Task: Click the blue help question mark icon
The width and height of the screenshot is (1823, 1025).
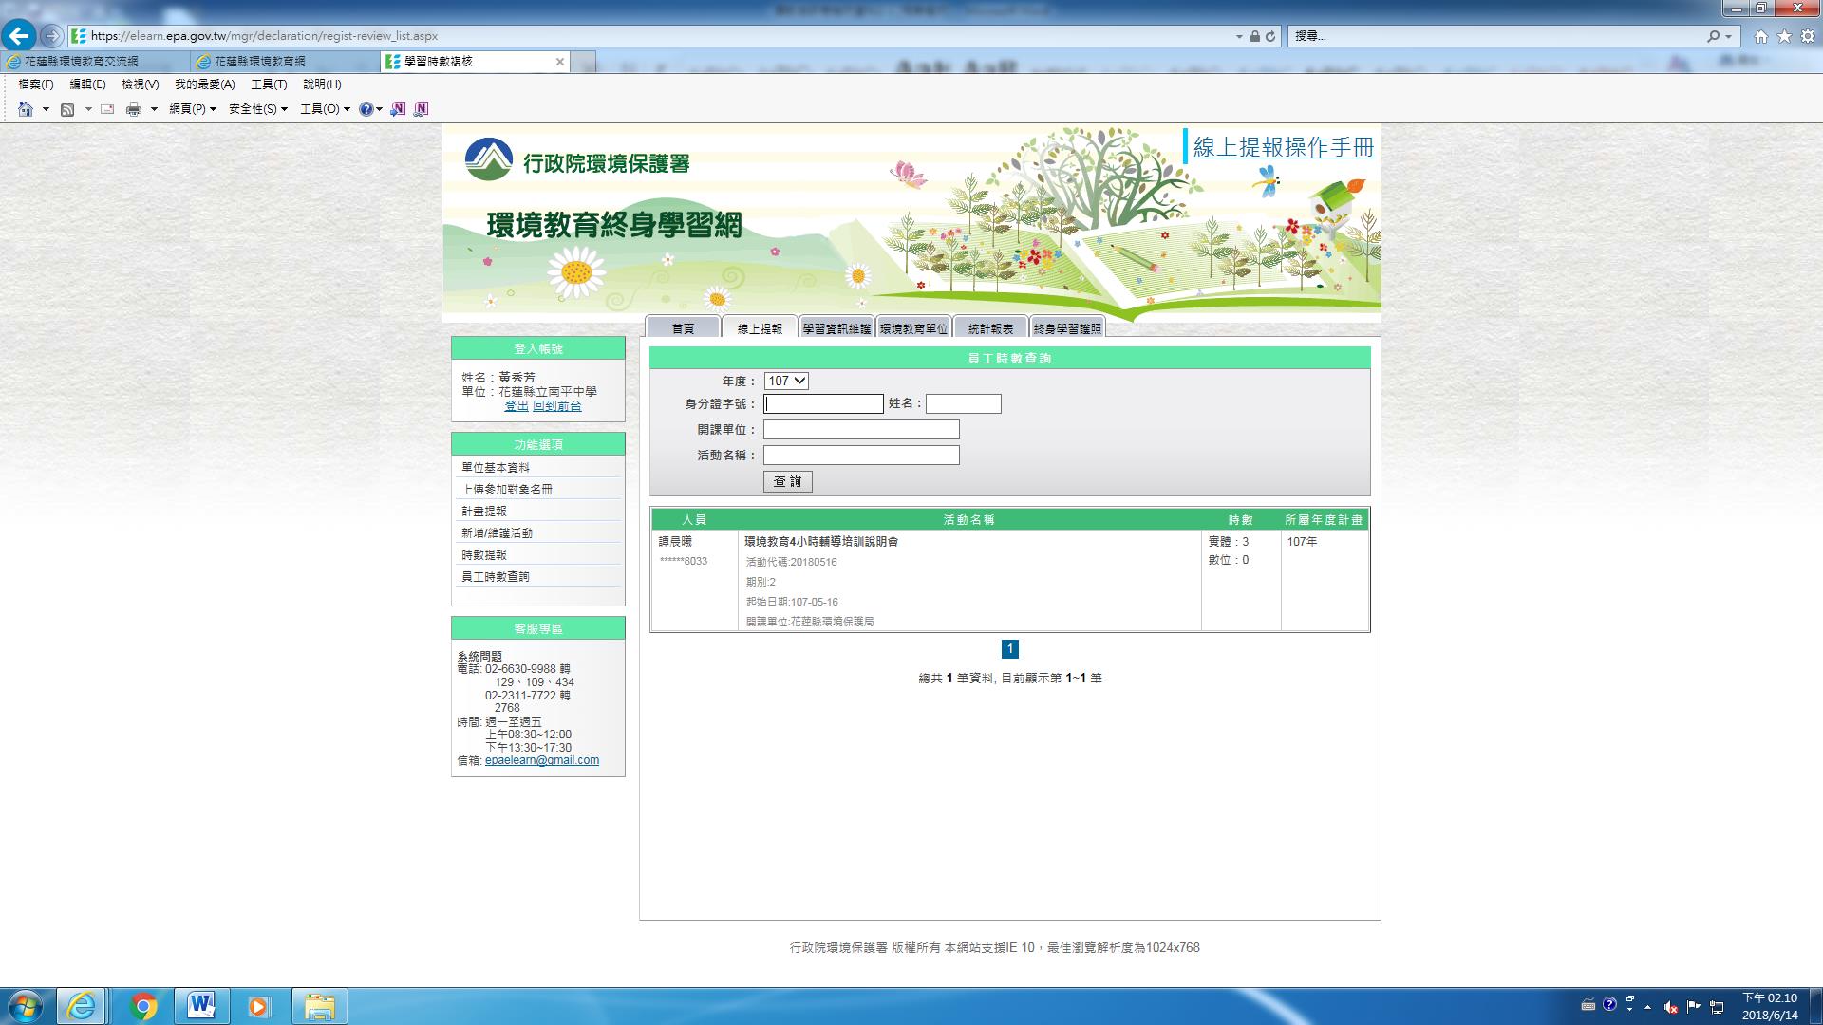Action: 366,109
